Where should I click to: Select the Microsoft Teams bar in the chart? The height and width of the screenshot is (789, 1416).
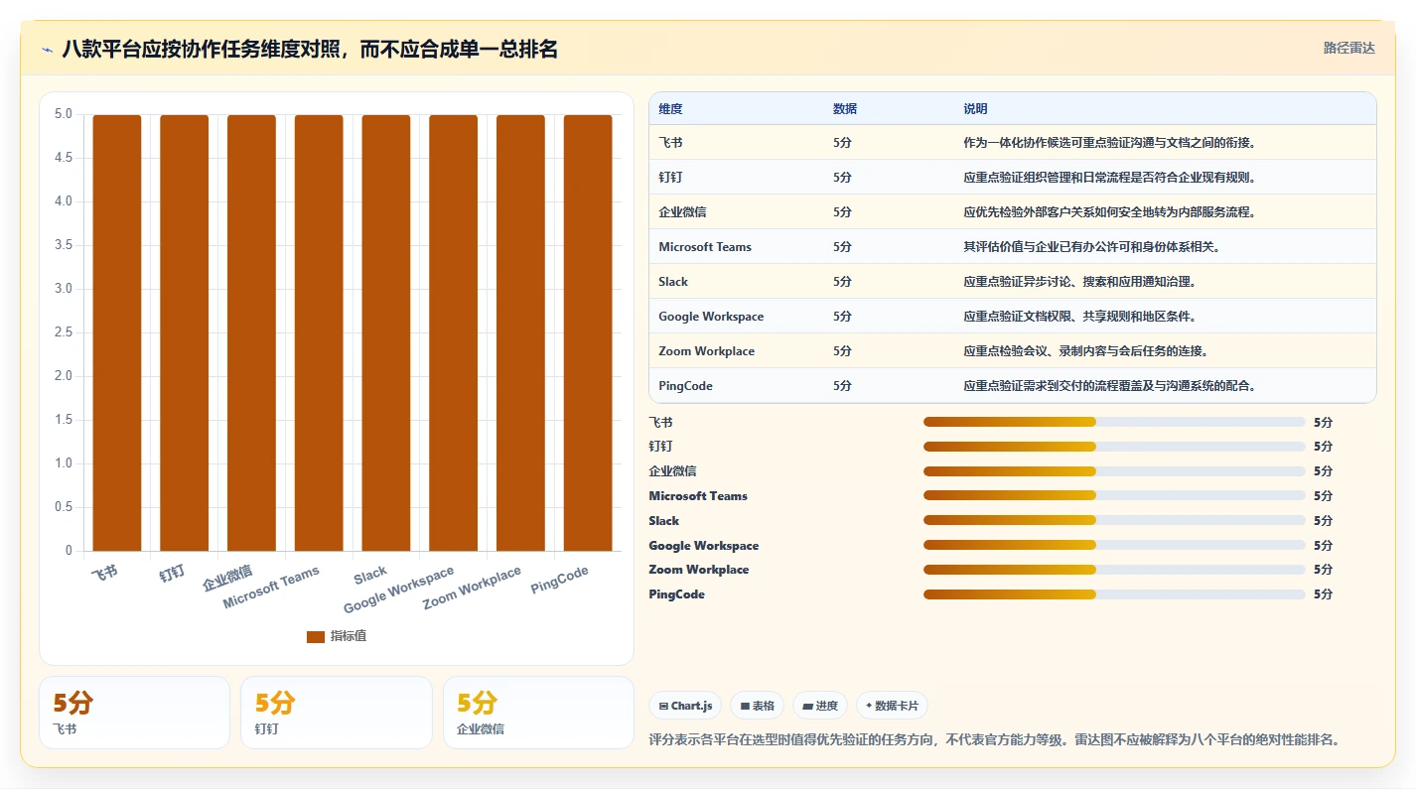319,332
